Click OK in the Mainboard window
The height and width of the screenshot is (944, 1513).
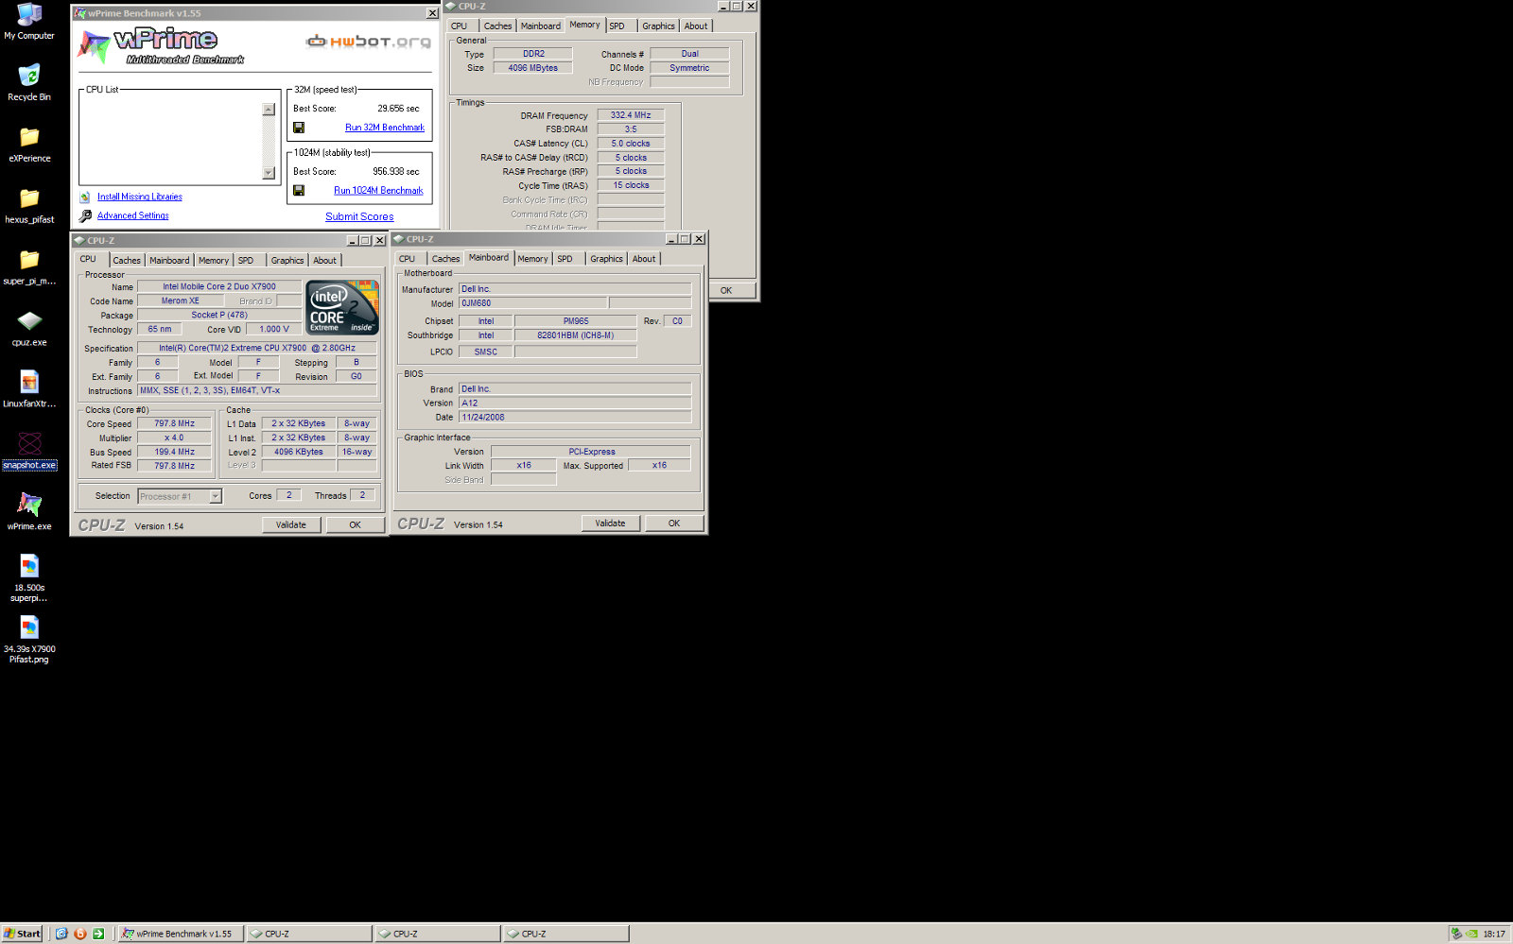coord(674,523)
